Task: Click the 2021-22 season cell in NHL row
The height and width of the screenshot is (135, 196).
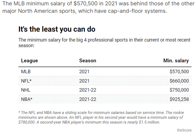Action: pos(88,90)
